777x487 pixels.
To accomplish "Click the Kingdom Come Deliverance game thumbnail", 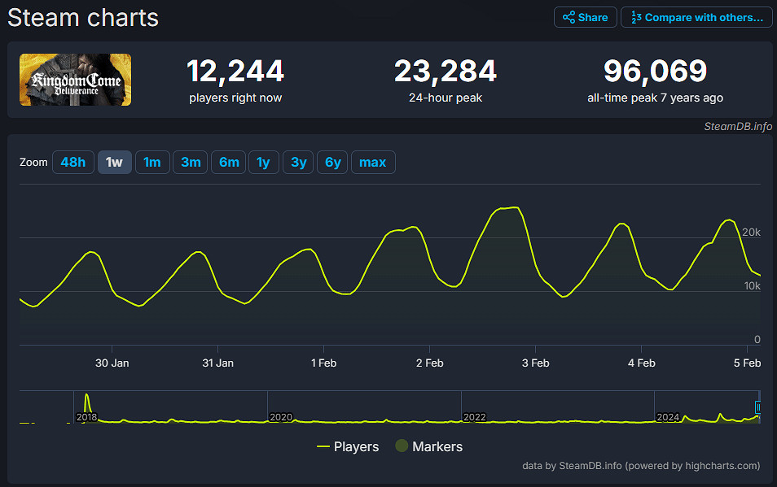I will [x=75, y=80].
